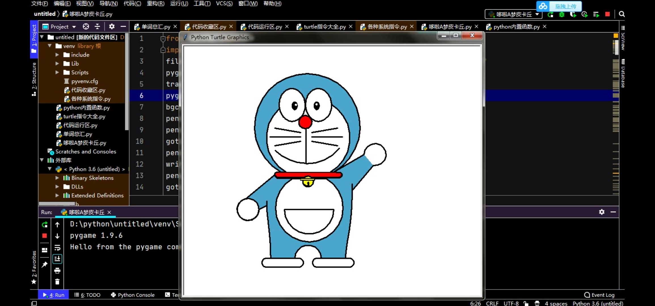Screen dimensions: 655x306
Task: Toggle scroll to end in Run console
Action: (57, 259)
